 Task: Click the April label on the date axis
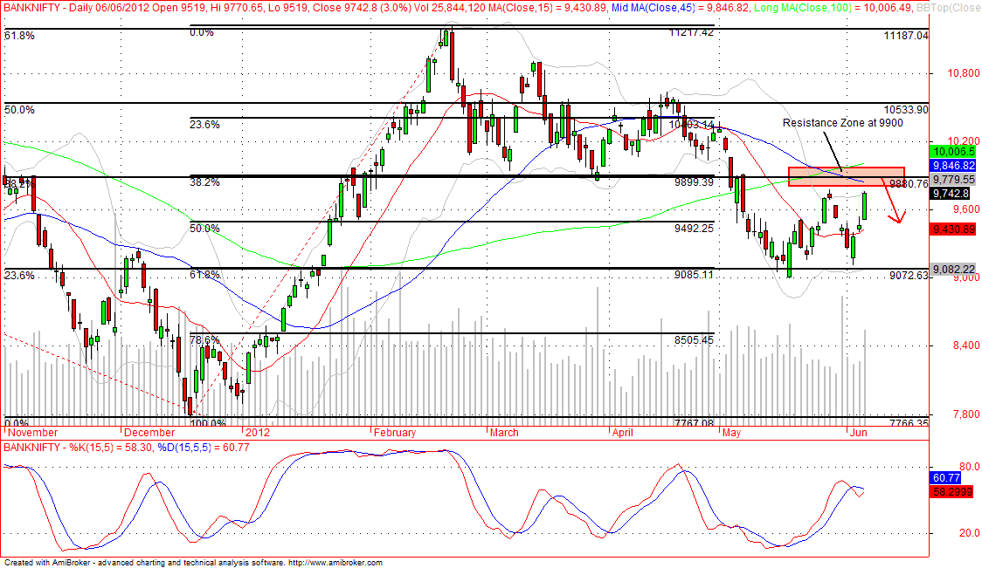[623, 432]
